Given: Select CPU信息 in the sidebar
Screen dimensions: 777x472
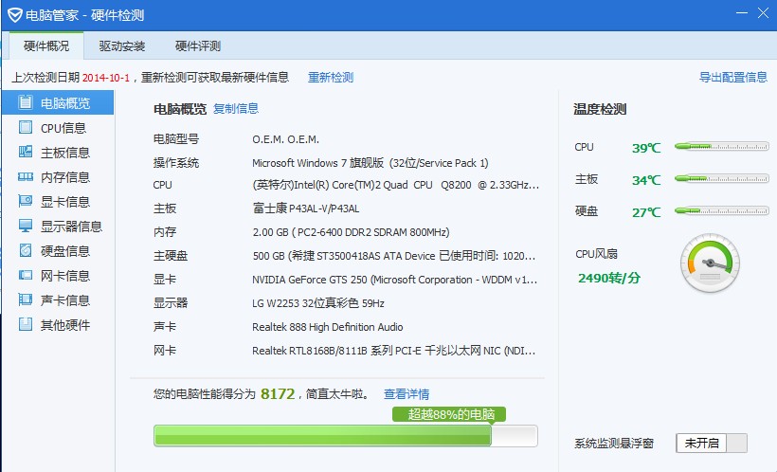Looking at the screenshot, I should (x=58, y=128).
